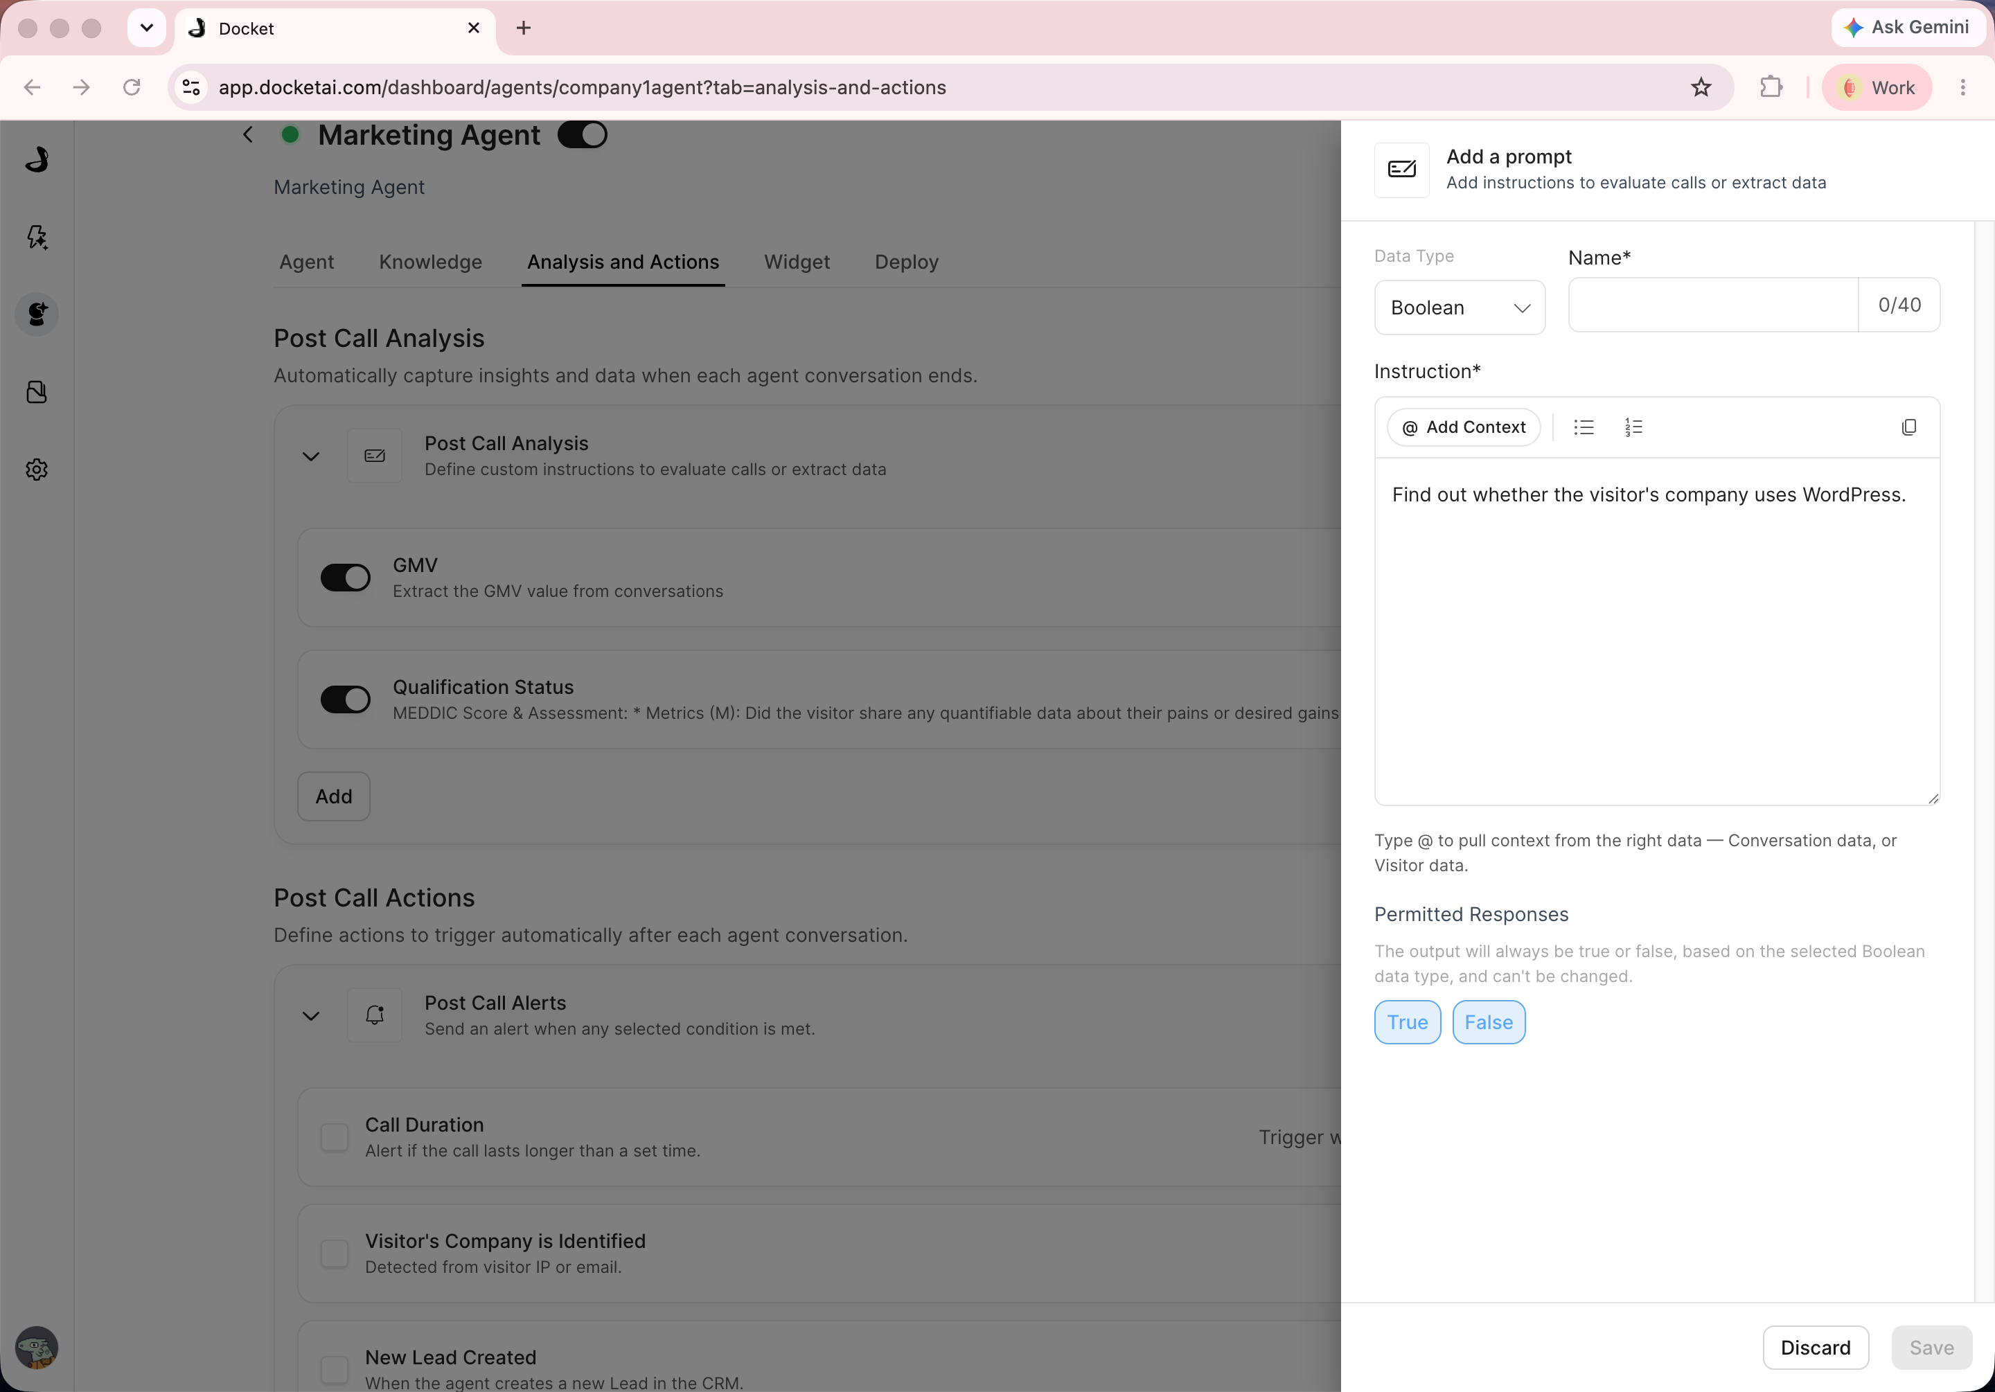Click the browser address bar URL
Screen dimensions: 1995x1392
[x=582, y=87]
